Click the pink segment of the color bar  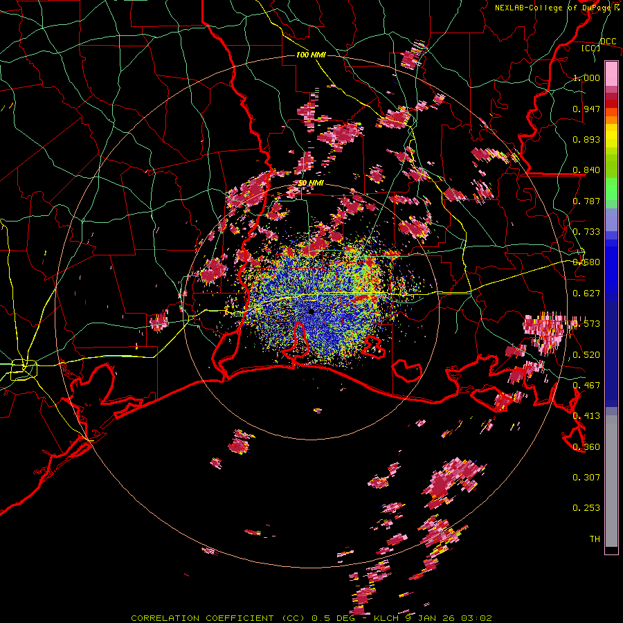611,74
